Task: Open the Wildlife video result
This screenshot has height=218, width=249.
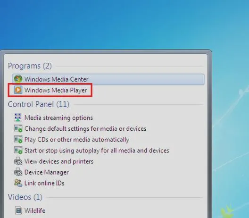Action: point(35,210)
